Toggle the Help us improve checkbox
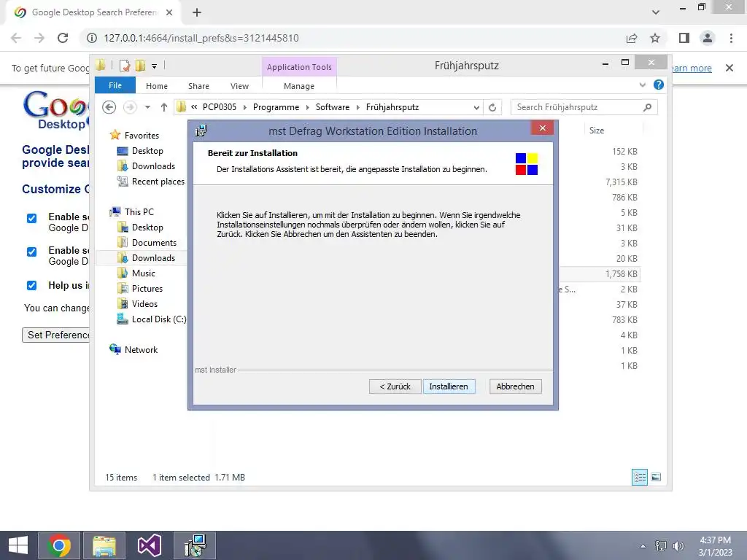The width and height of the screenshot is (747, 560). pyautogui.click(x=31, y=285)
